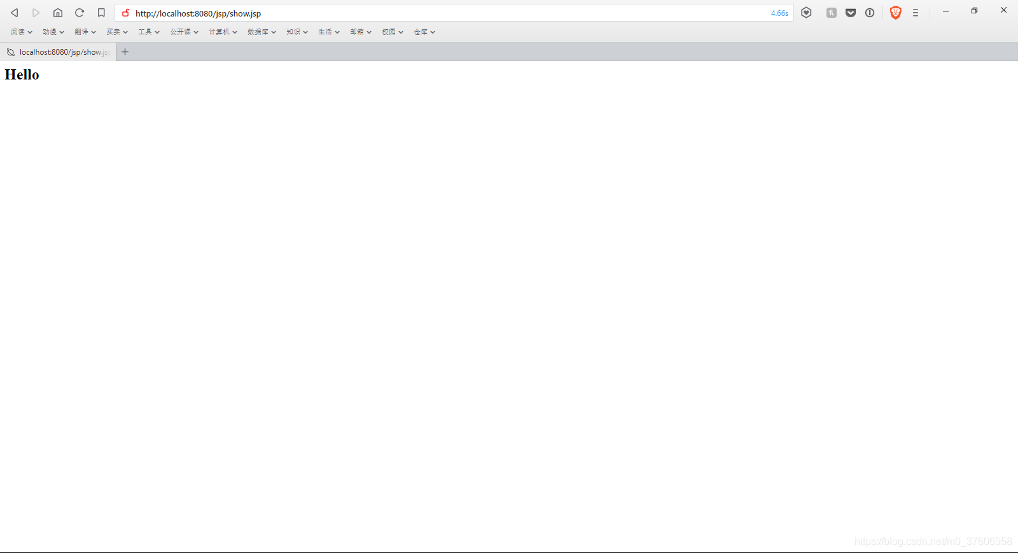Expand the 数据库 bookmark folder
1018x553 pixels.
coord(261,32)
